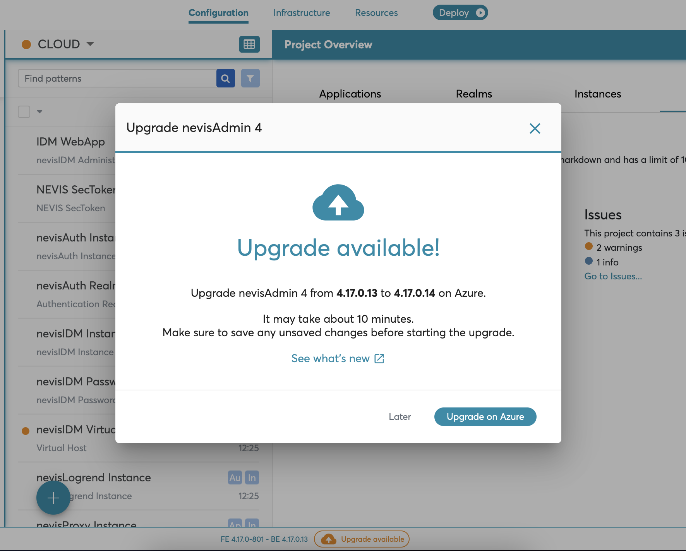Expand the CLOUD project dropdown
Viewport: 686px width, 551px height.
(x=90, y=44)
